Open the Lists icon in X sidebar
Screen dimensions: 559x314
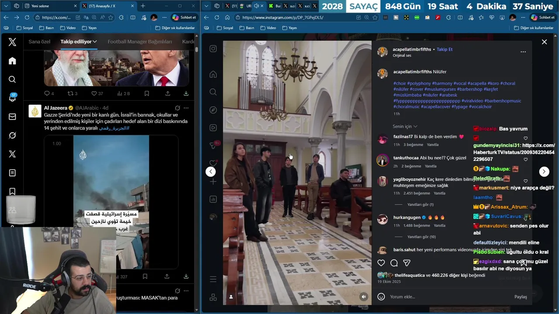pos(12,173)
